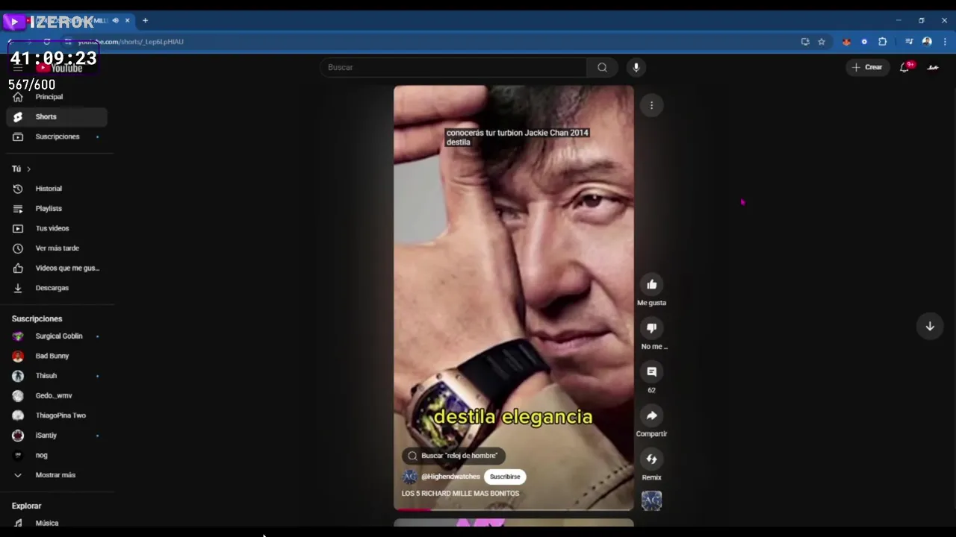Open Videos que me gustan list
The height and width of the screenshot is (537, 956).
pyautogui.click(x=57, y=268)
